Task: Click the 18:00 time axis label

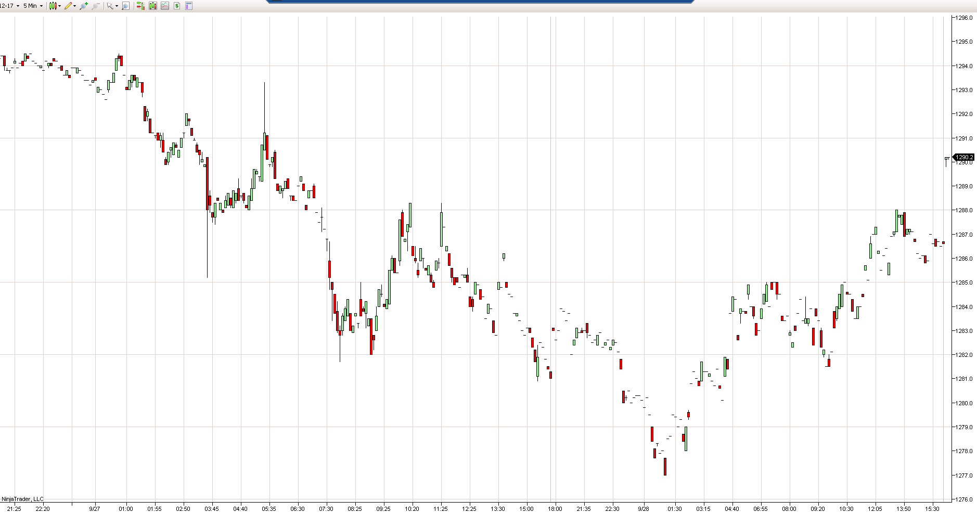Action: click(x=555, y=509)
